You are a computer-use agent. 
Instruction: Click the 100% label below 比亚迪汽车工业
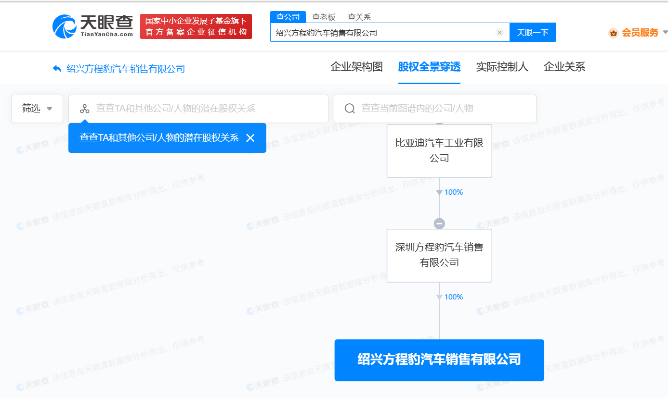[453, 192]
